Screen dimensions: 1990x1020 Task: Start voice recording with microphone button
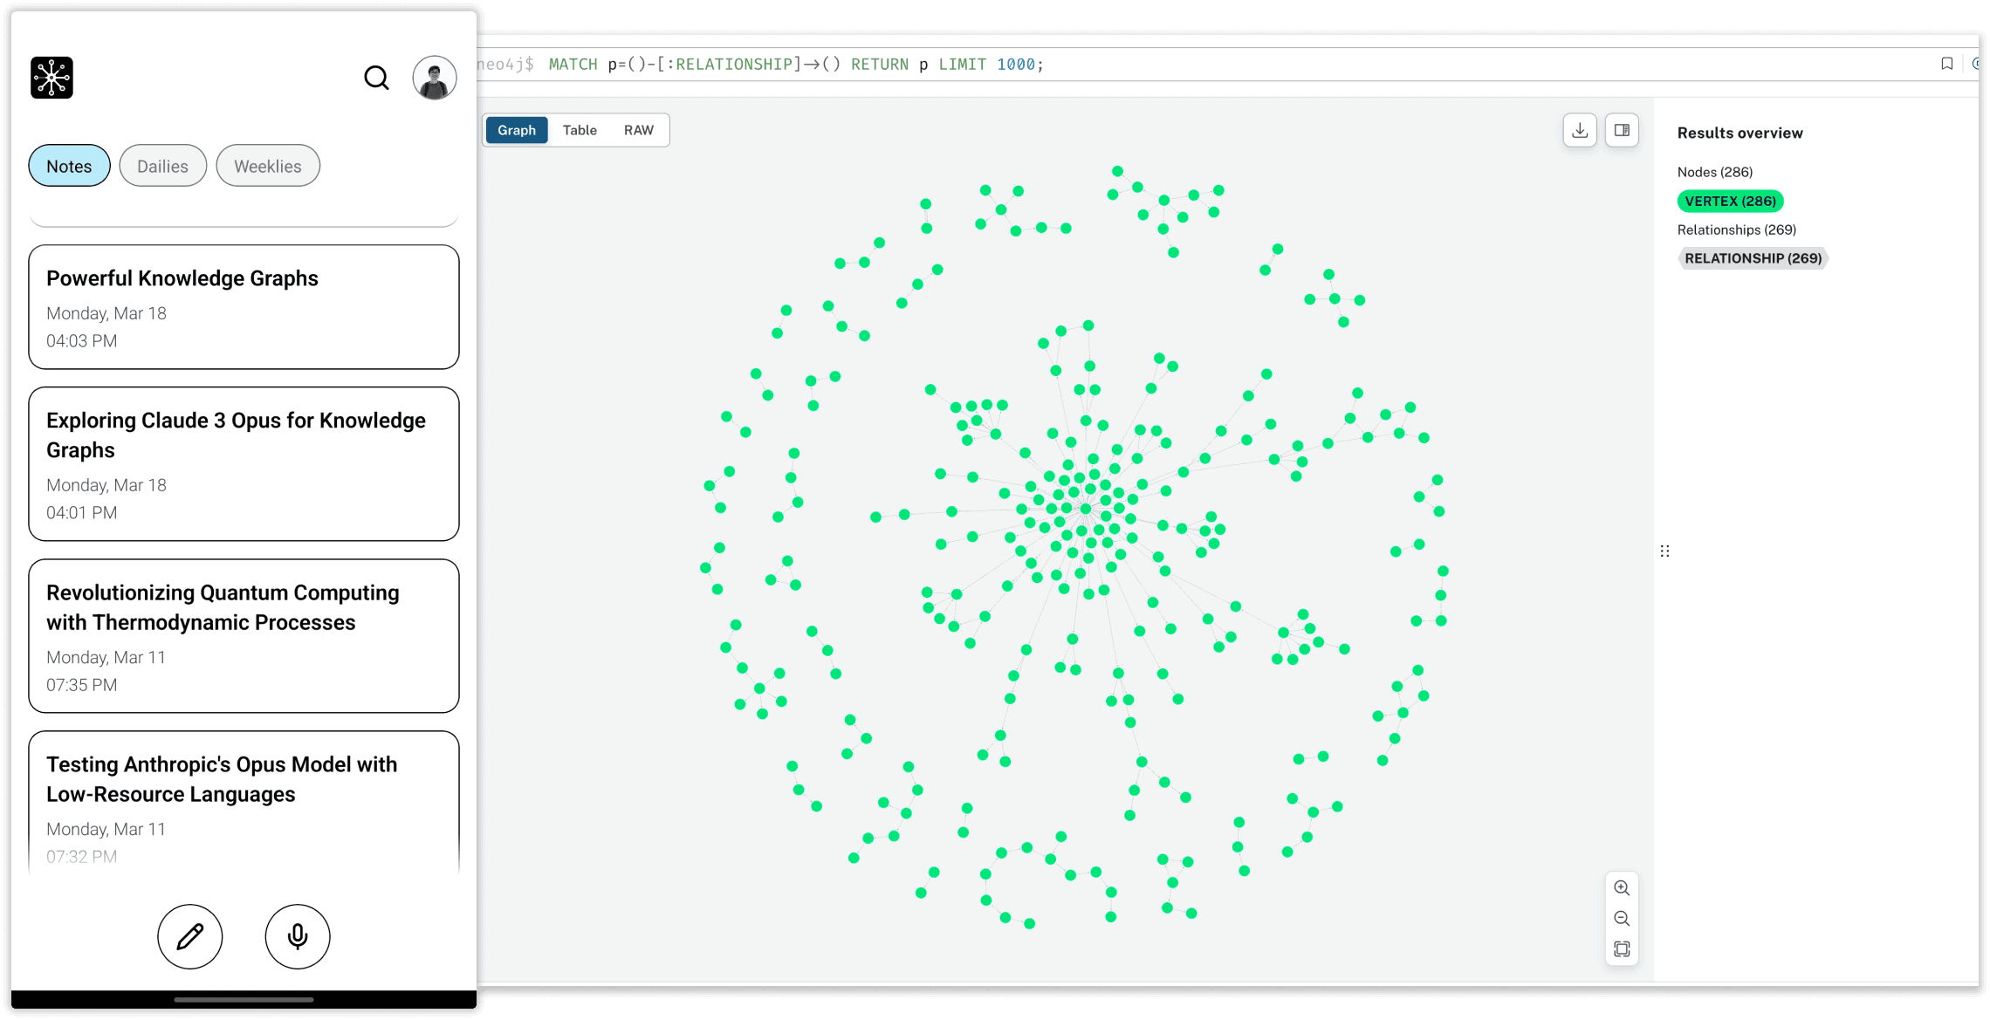pyautogui.click(x=298, y=936)
